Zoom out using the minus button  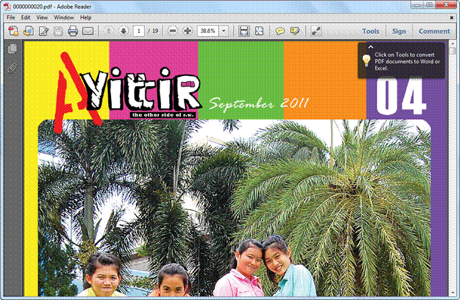(x=173, y=31)
